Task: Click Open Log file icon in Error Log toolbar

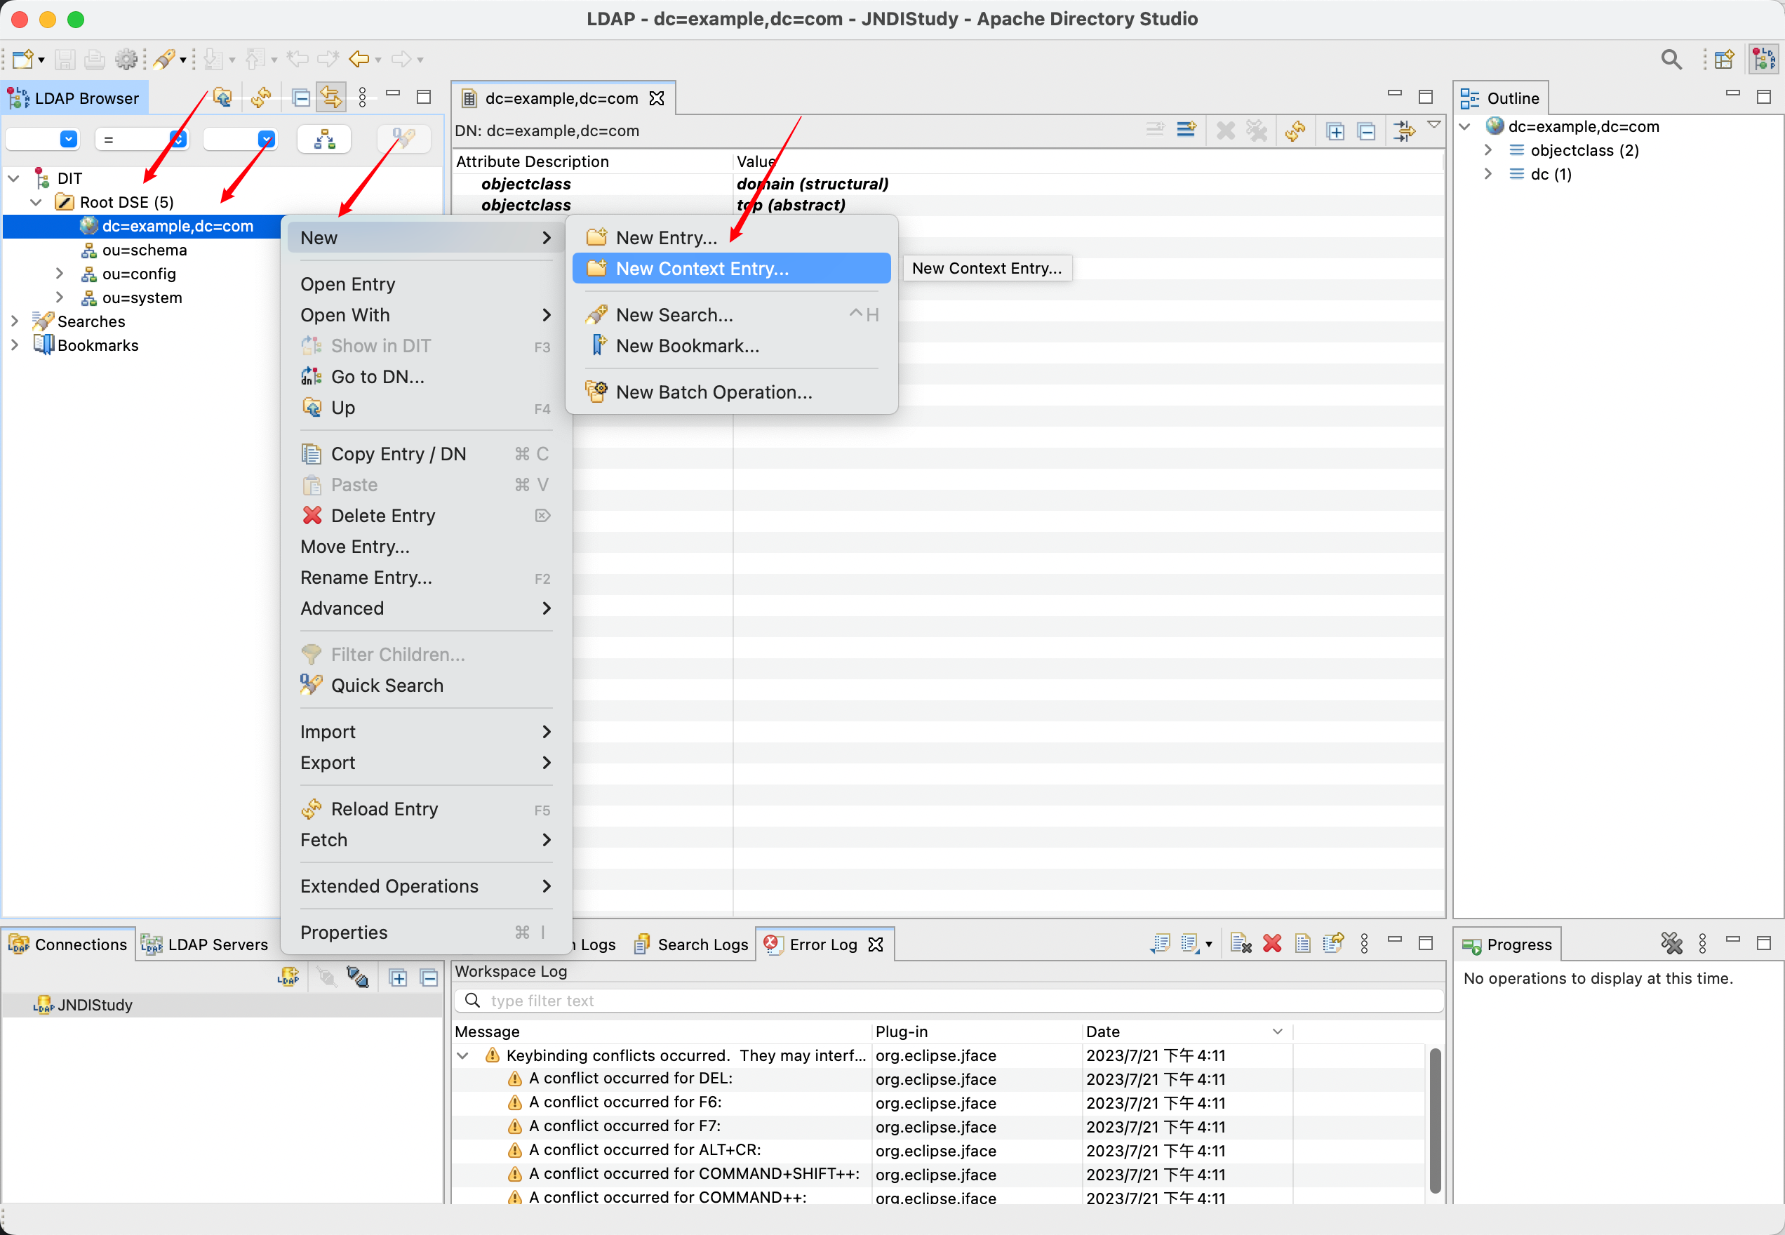Action: (x=1303, y=943)
